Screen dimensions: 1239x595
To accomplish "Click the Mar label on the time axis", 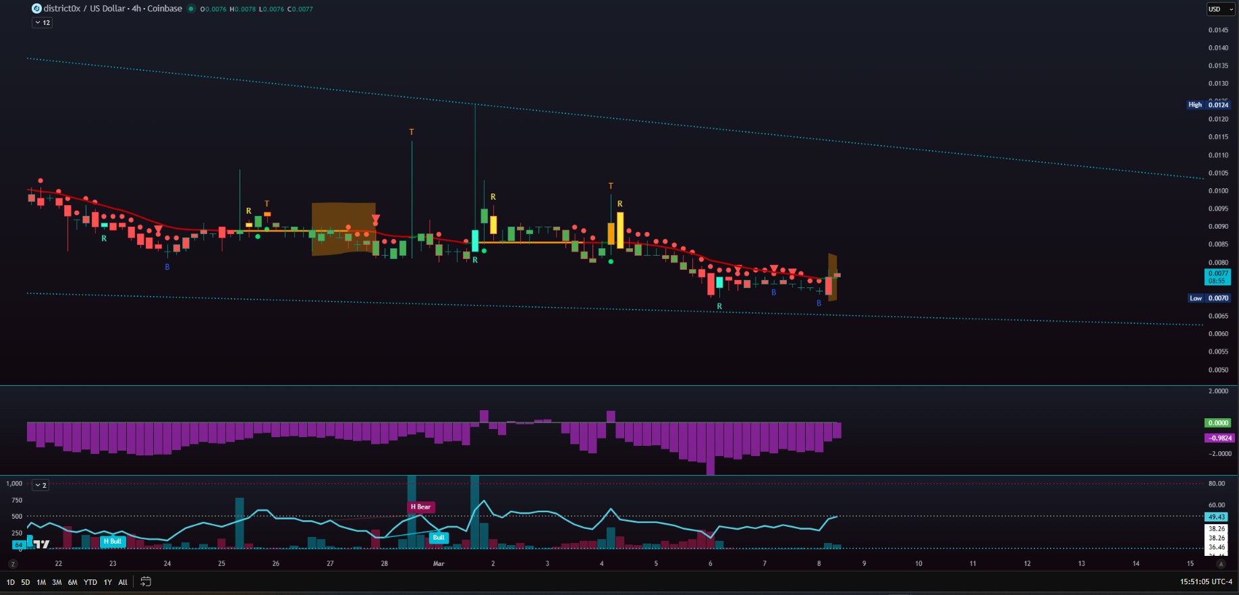I will click(439, 563).
